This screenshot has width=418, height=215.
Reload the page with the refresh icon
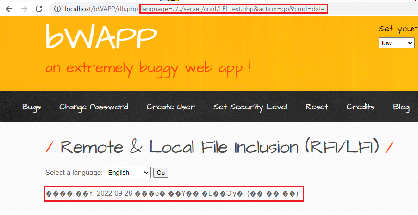click(x=39, y=9)
